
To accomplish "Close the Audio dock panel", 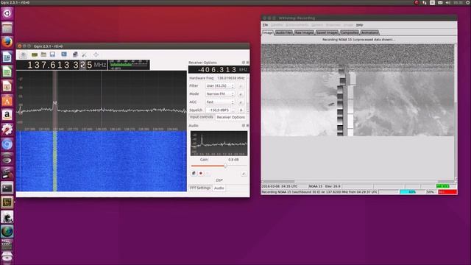I will 247,125.
